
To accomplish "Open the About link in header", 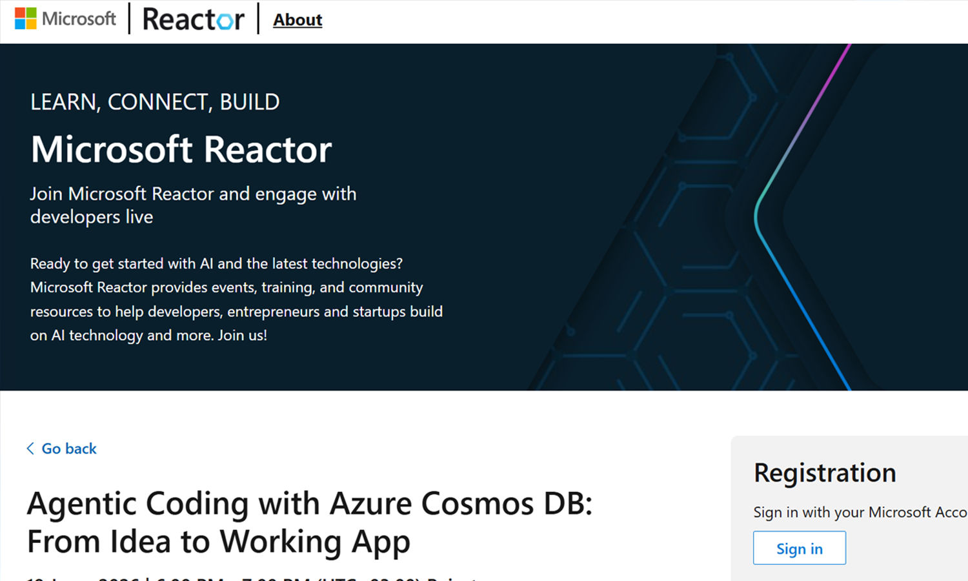I will pos(297,20).
